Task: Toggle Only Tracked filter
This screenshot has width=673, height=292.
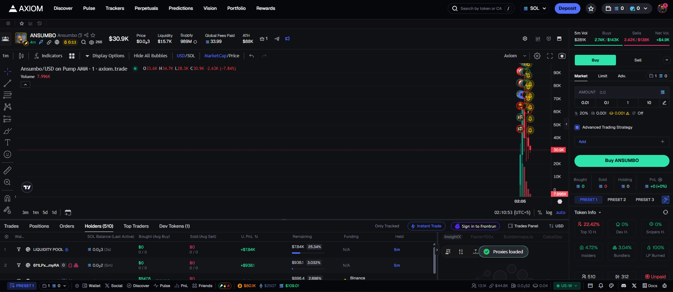Action: (387, 226)
